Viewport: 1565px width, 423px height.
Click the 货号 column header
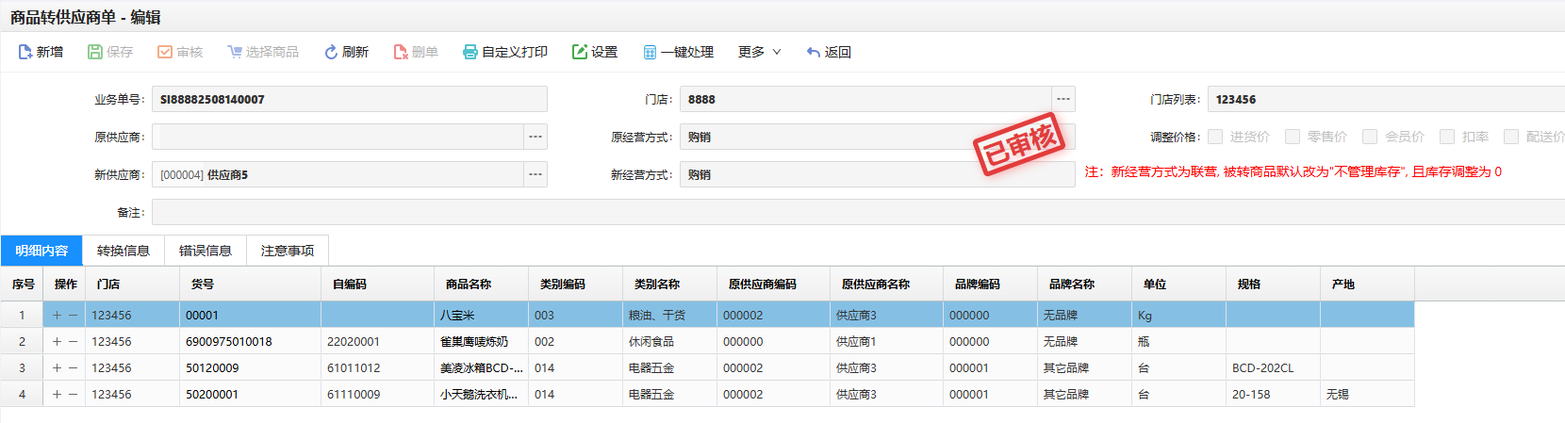click(x=250, y=284)
